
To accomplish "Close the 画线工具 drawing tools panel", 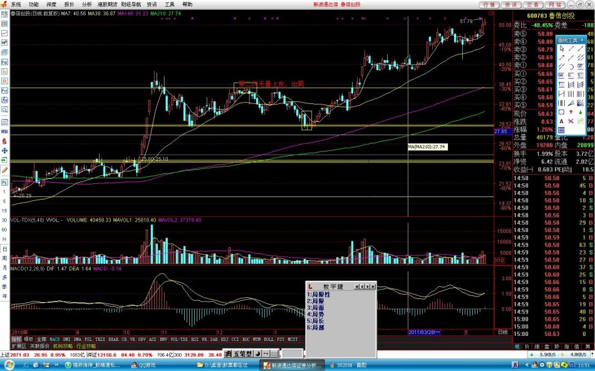I will tap(582, 39).
